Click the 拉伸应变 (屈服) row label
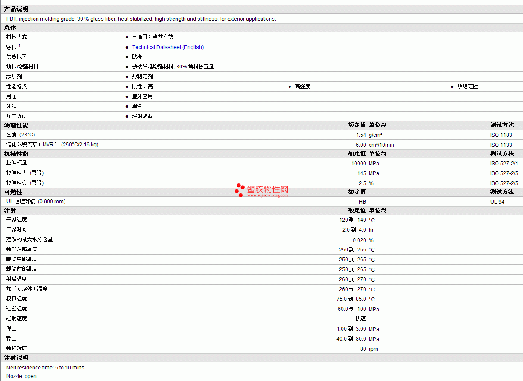This screenshot has height=381, width=523. click(25, 183)
